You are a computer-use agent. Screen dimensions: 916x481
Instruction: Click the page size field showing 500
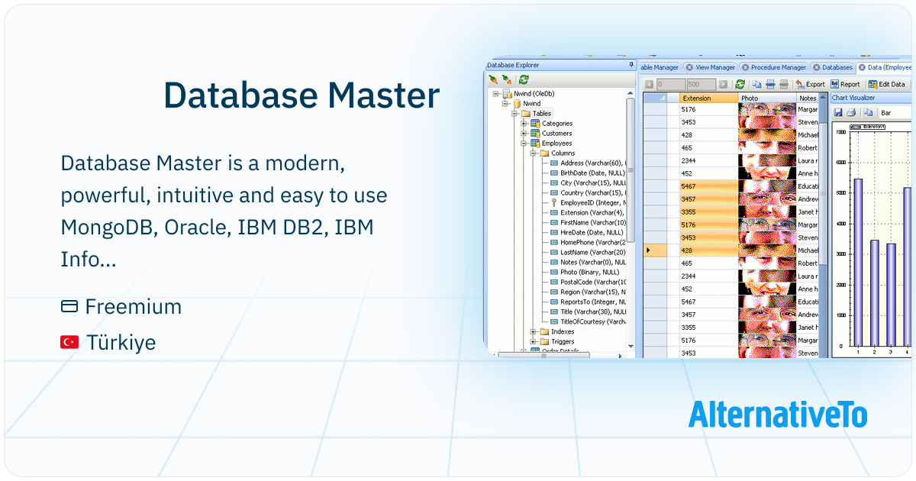[x=701, y=84]
